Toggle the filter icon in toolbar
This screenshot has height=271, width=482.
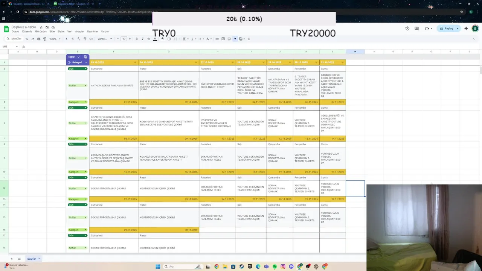[235, 39]
